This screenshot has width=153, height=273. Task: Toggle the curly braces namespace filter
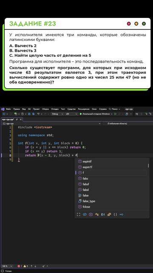pyautogui.click(x=115, y=215)
